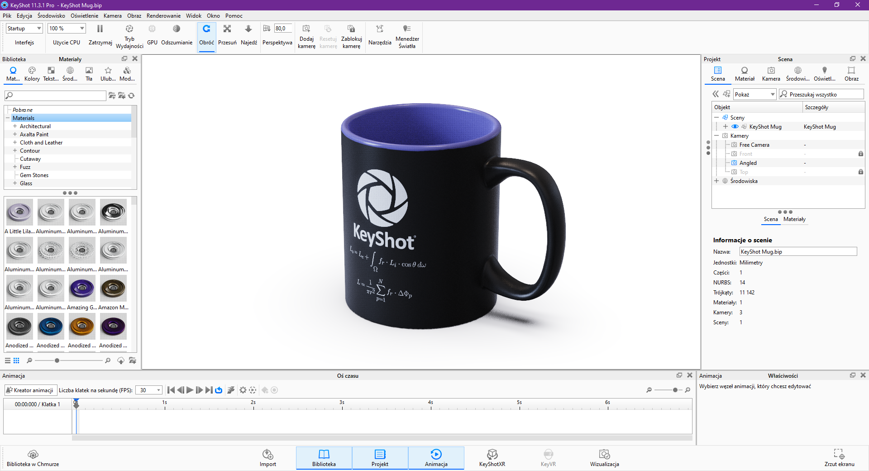Screen dimensions: 869x471
Task: Click the Nazwa scene name field
Action: [798, 252]
